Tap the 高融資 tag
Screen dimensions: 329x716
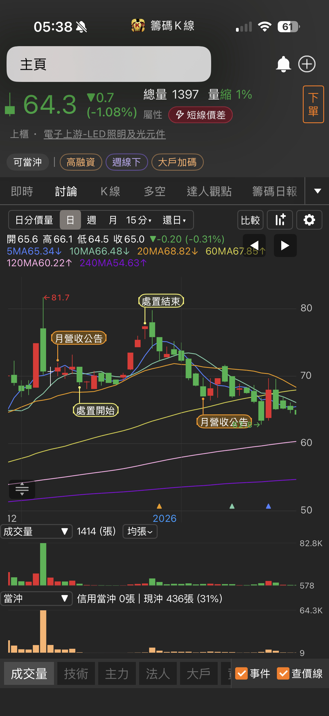(81, 162)
